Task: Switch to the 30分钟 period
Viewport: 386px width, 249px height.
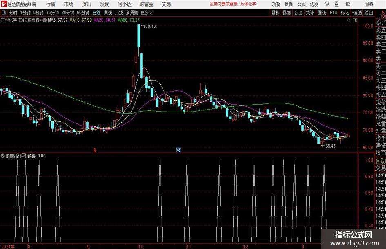Action: tap(68, 13)
